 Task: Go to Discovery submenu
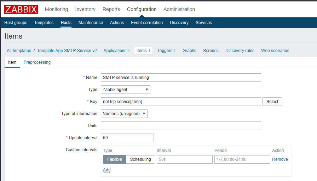pyautogui.click(x=179, y=23)
